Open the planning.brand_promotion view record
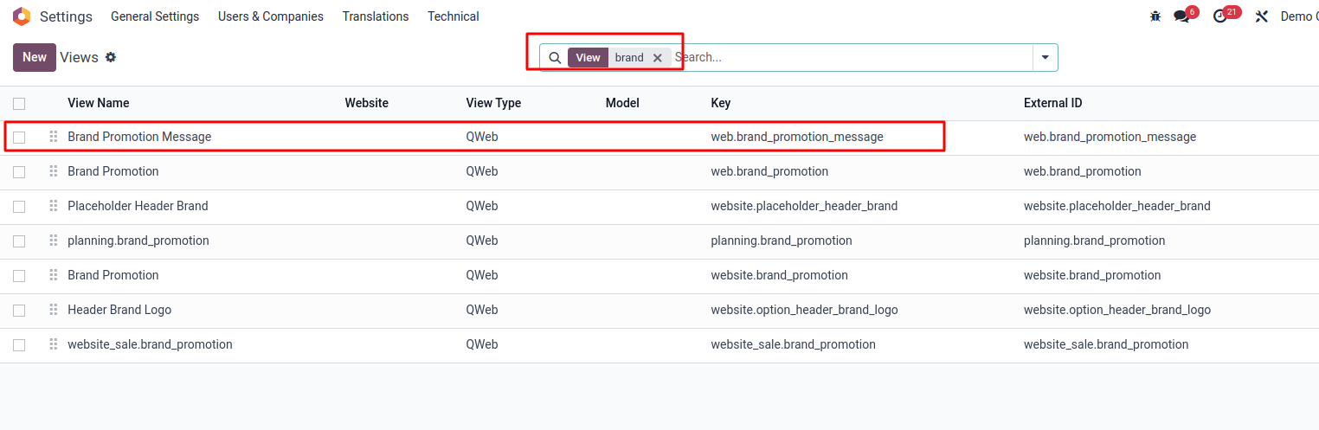Image resolution: width=1319 pixels, height=430 pixels. (x=138, y=241)
